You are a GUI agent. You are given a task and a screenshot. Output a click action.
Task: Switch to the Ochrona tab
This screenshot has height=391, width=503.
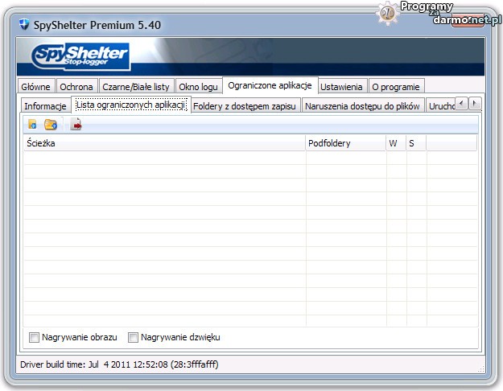(x=77, y=87)
